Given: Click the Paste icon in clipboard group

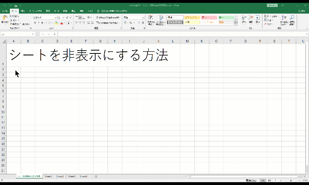Looking at the screenshot, I should click(x=5, y=19).
